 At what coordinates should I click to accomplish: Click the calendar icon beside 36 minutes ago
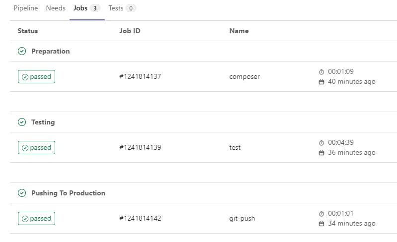[321, 153]
